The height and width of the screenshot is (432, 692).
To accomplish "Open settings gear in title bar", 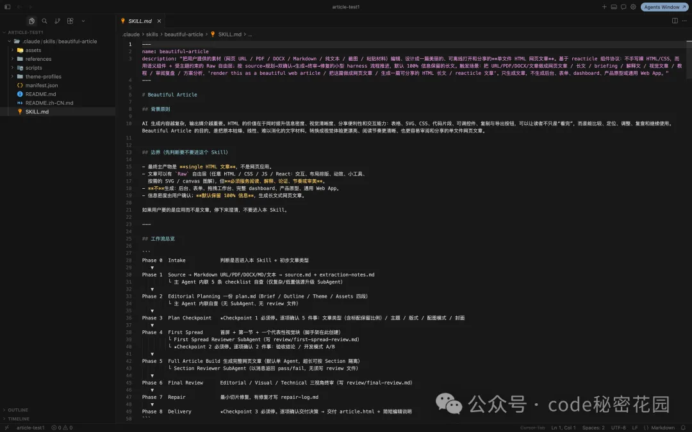I will 633,7.
